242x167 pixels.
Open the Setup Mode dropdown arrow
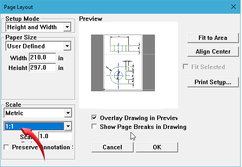(67, 27)
